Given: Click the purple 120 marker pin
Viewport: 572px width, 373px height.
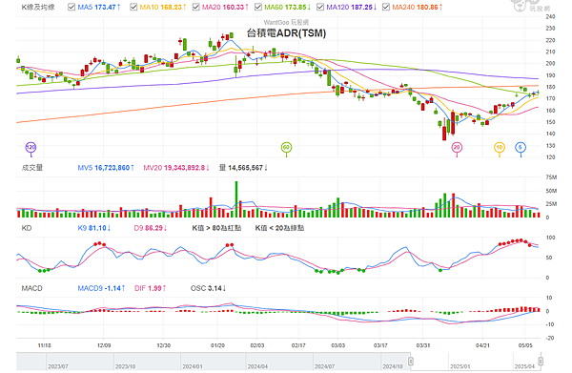Looking at the screenshot, I should coord(31,148).
